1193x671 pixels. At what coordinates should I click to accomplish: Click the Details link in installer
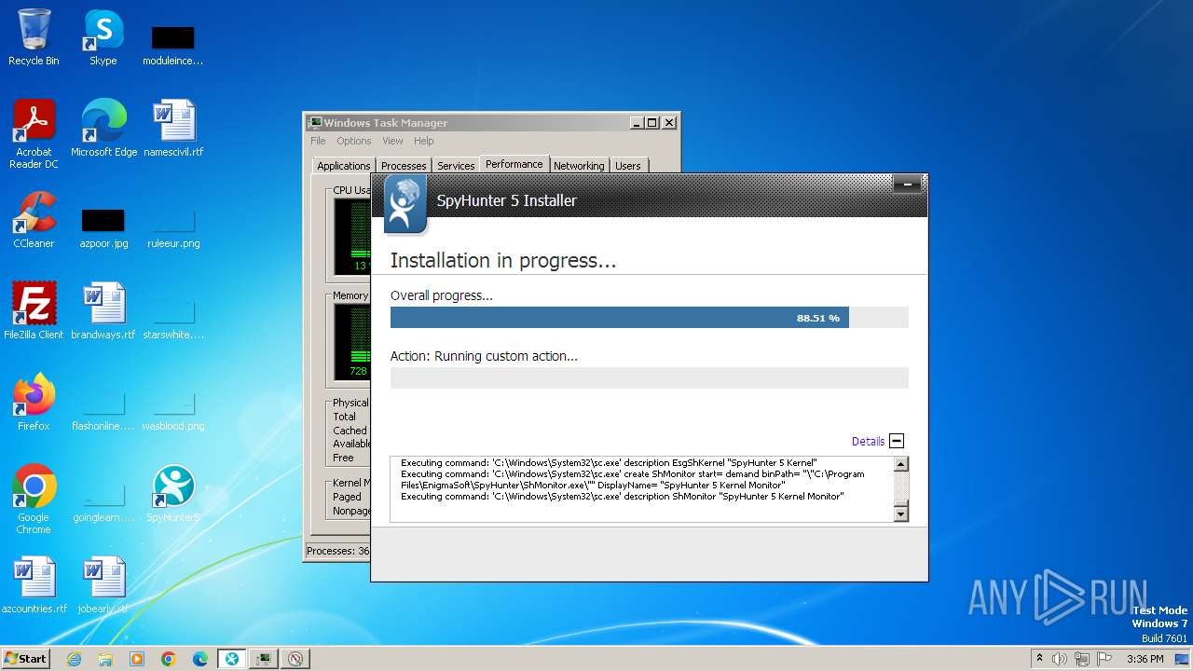pyautogui.click(x=868, y=441)
